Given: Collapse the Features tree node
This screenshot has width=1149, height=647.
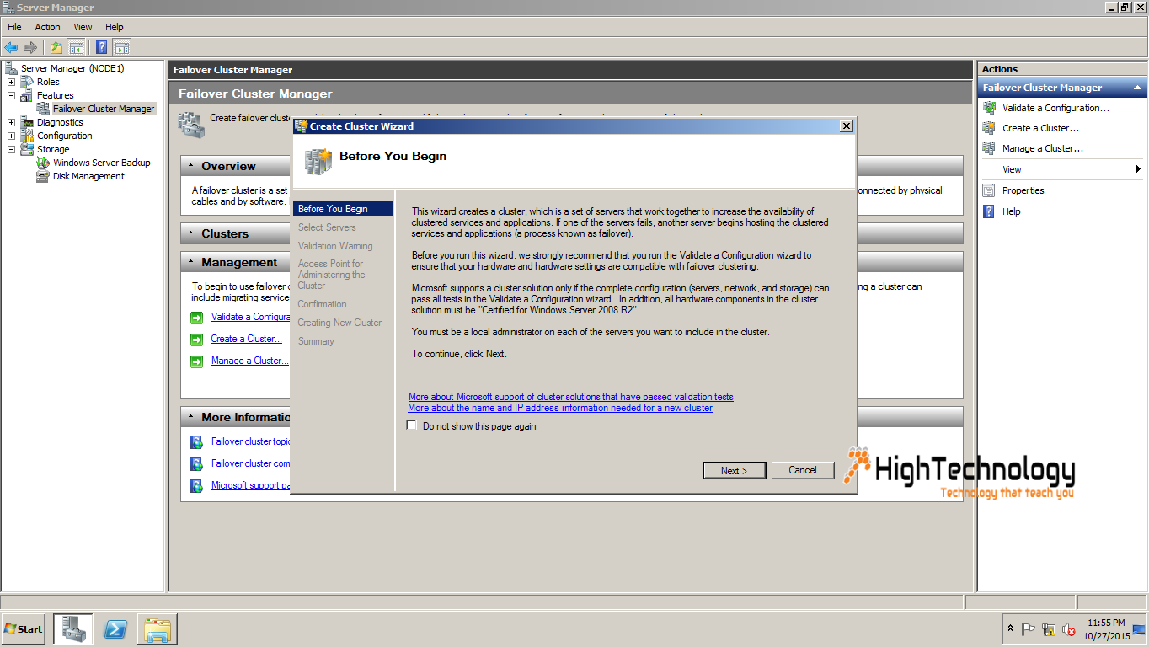Looking at the screenshot, I should click(11, 95).
